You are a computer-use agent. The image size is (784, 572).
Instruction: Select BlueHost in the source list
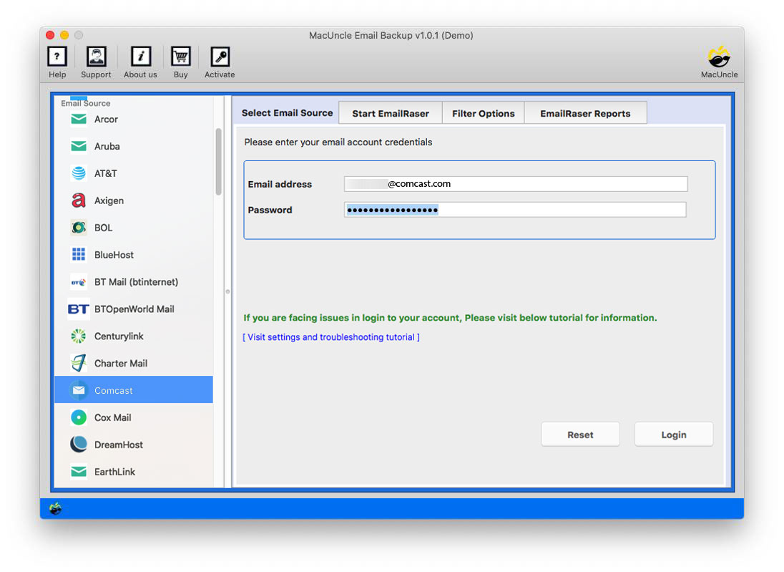[114, 255]
